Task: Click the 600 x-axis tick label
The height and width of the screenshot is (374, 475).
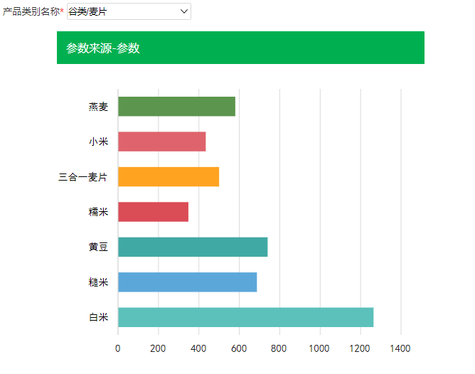Action: [239, 348]
